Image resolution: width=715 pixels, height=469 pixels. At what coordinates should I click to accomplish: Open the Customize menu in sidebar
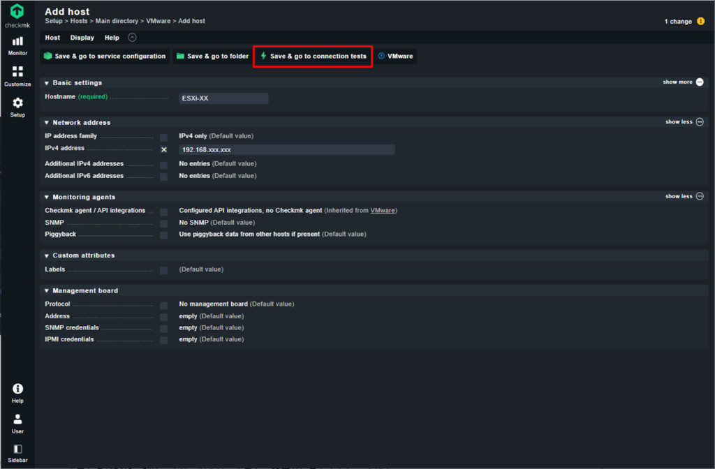pyautogui.click(x=17, y=76)
